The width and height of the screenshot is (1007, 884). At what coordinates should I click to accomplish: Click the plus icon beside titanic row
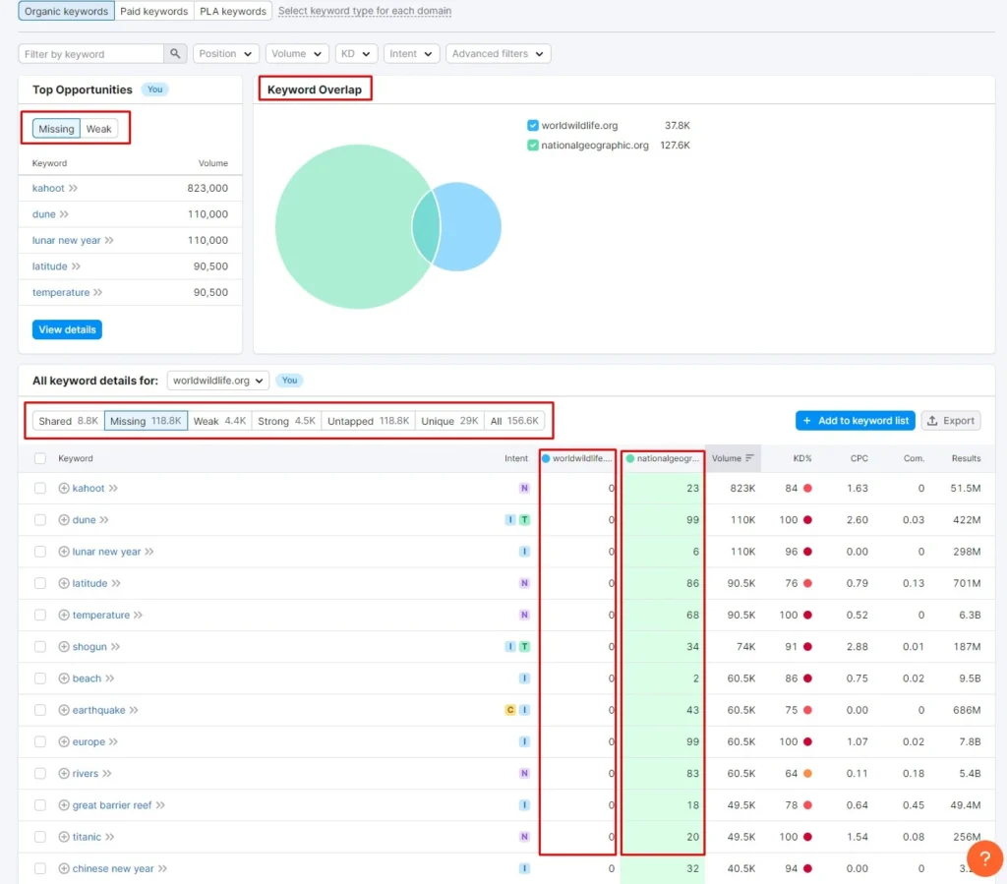click(x=64, y=837)
